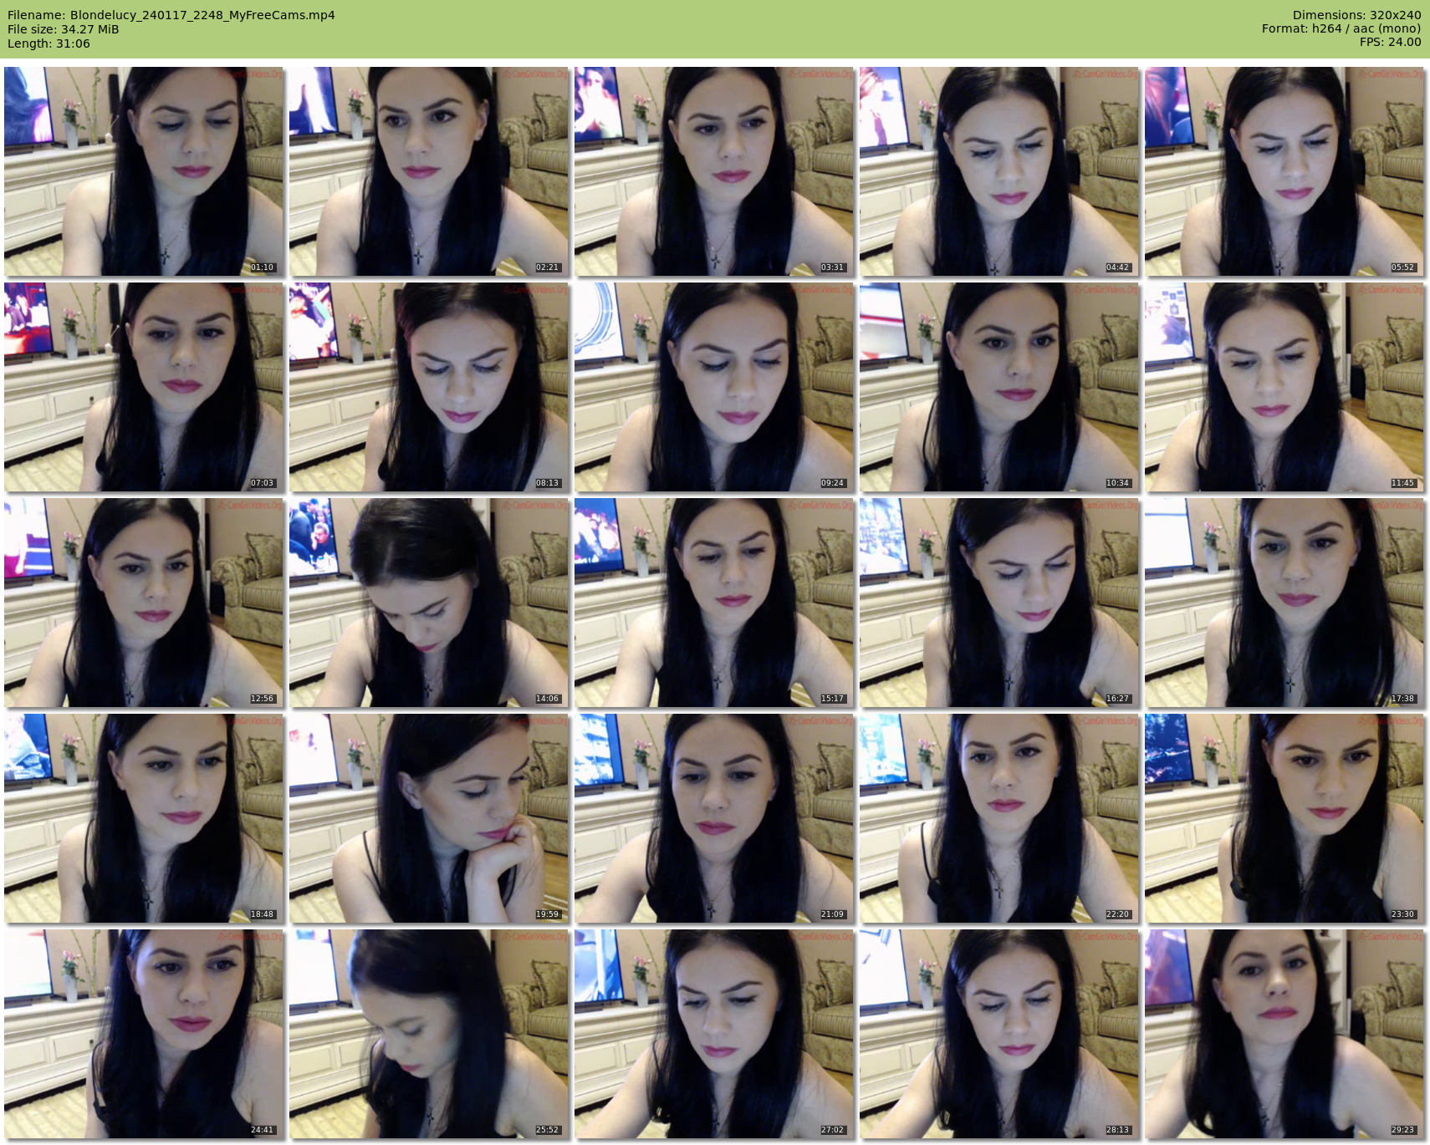The image size is (1430, 1145).
Task: Open the thumbnail timestamped 01:10
Action: [144, 171]
